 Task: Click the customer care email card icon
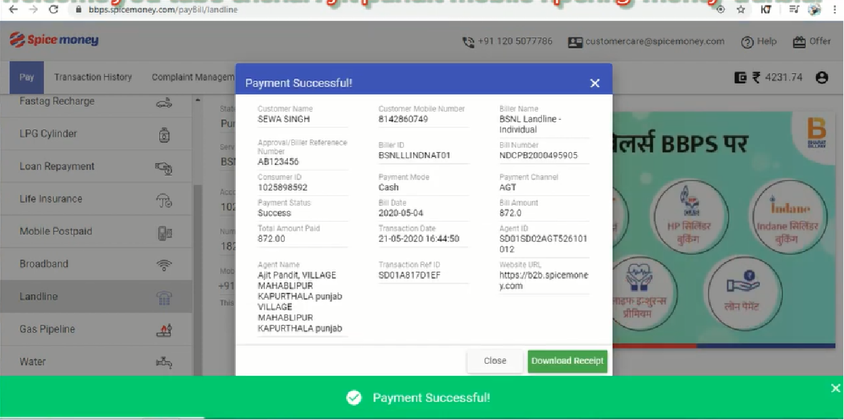click(x=575, y=42)
